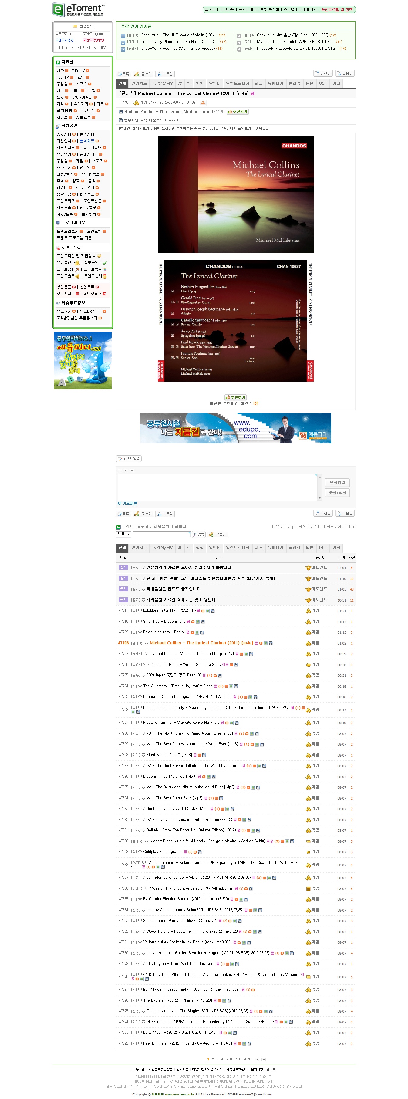Click the orange author info icon near date
Image resolution: width=408 pixels, height=1099 pixels.
[203, 103]
